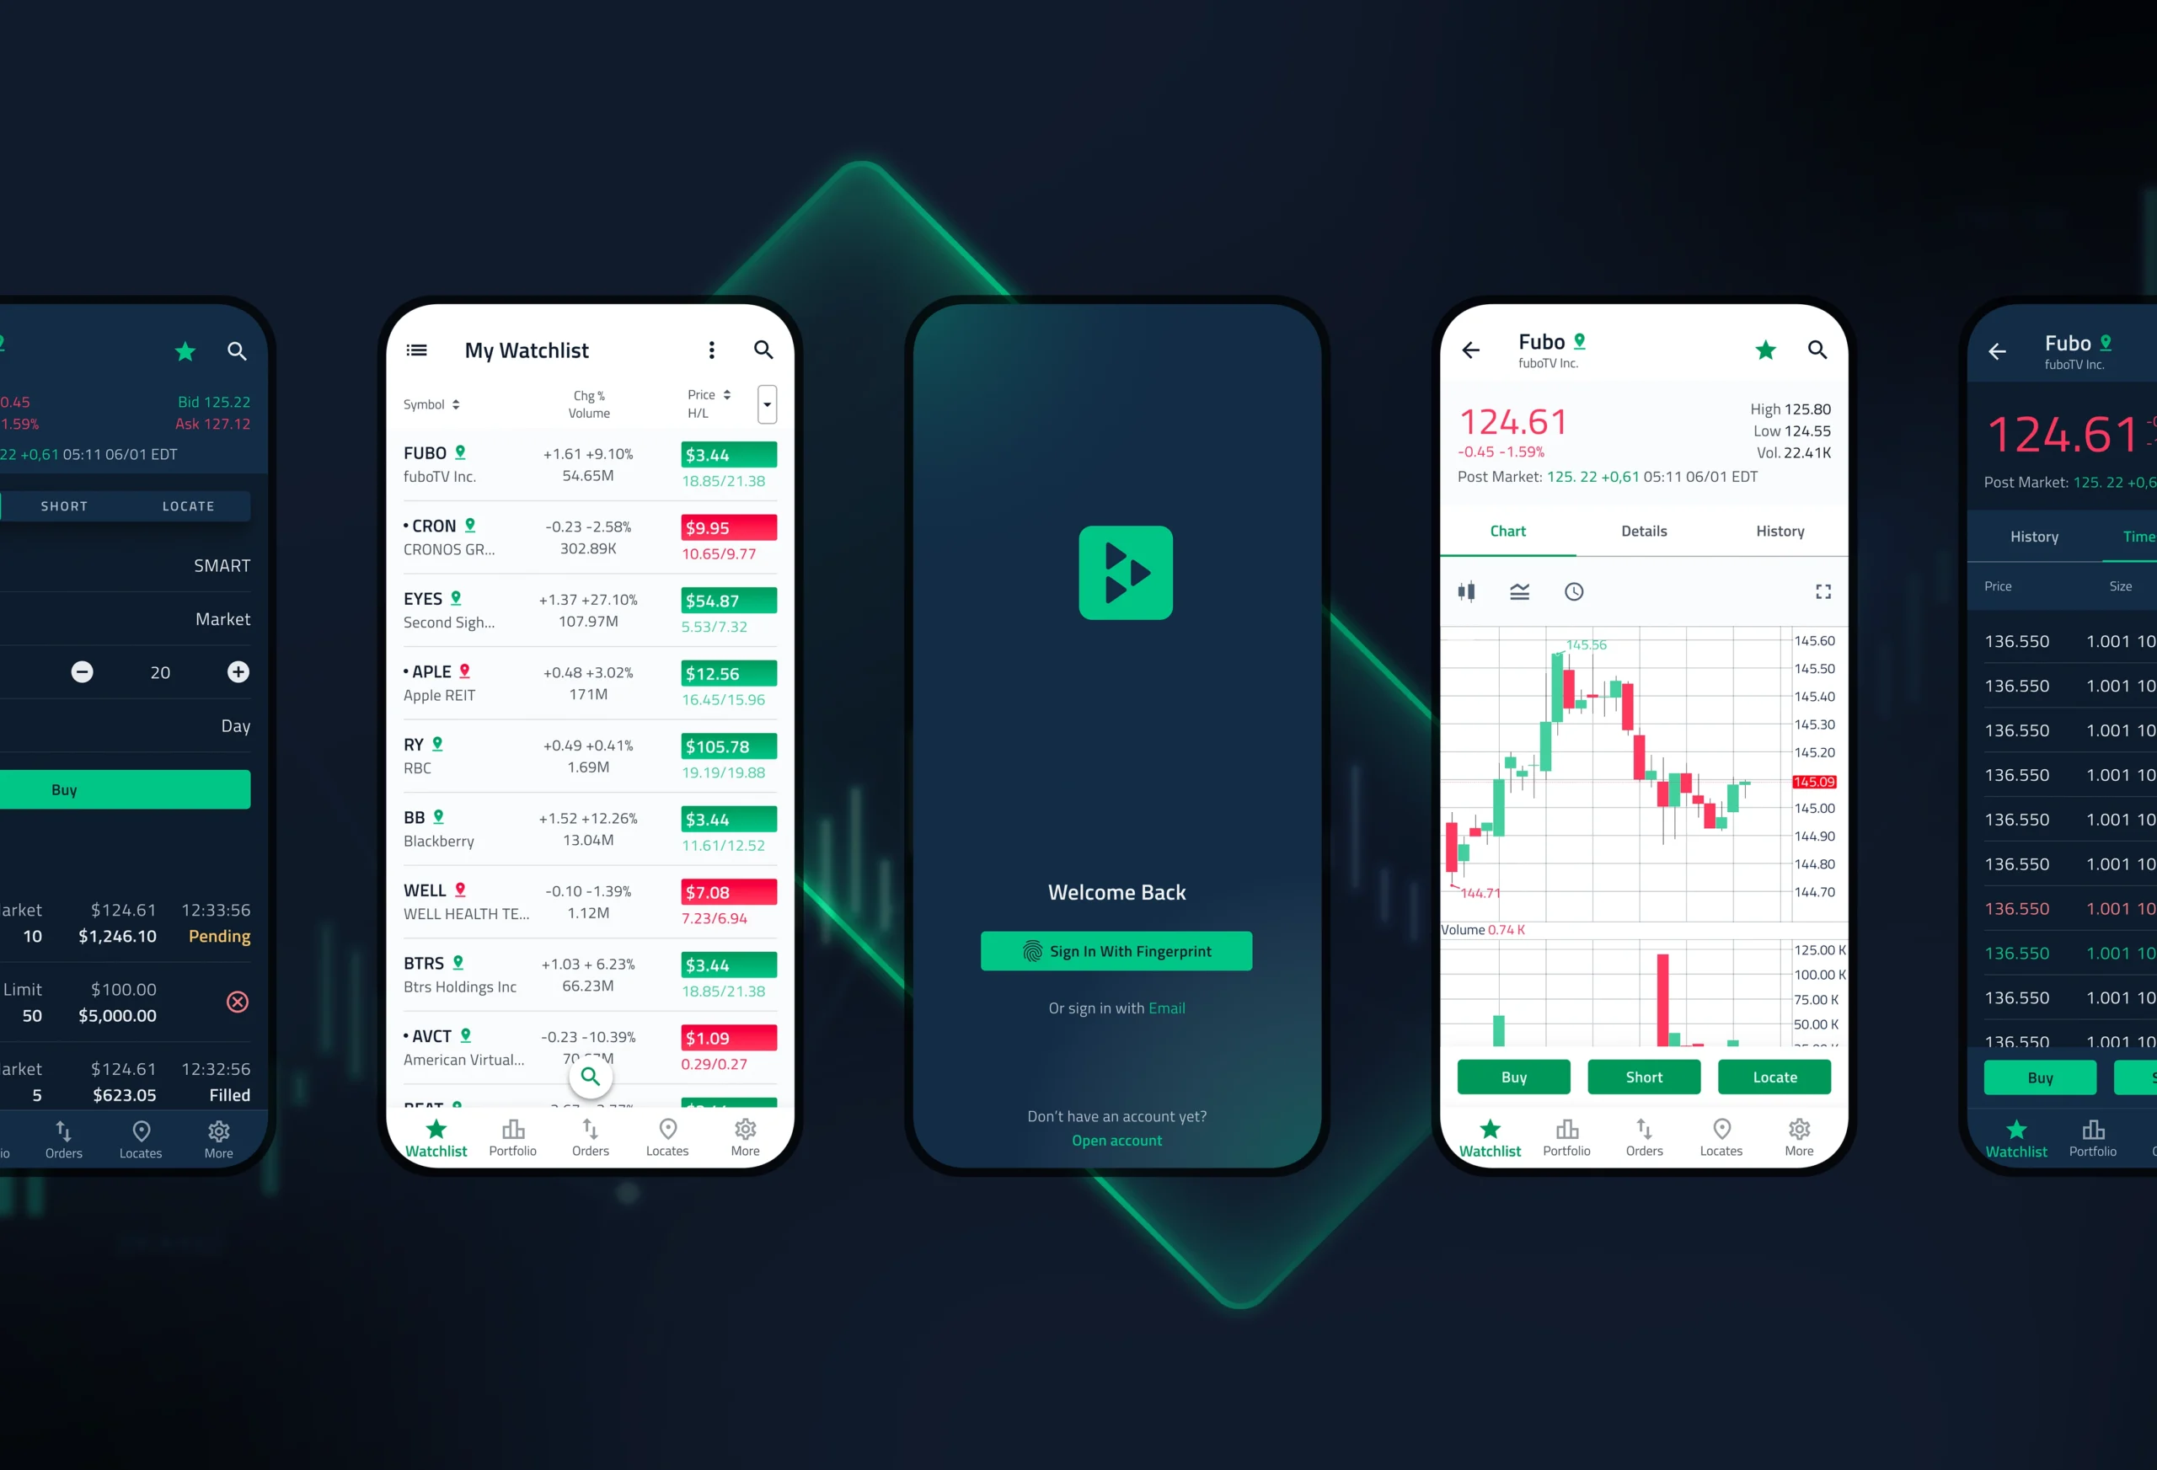
Task: Tap the Orders icon in bottom navigation
Action: (x=586, y=1137)
